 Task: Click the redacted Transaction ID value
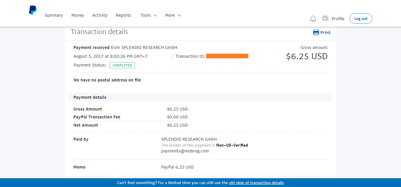[227, 56]
